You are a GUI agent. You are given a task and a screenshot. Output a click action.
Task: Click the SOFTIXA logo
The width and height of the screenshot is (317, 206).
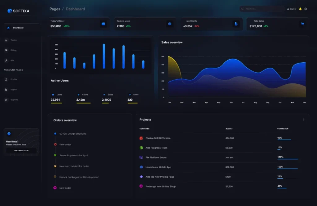click(19, 11)
